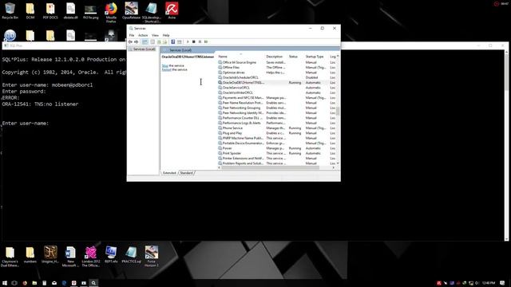Image resolution: width=511 pixels, height=287 pixels.
Task: Click the Back arrow in Services toolbar
Action: 130,41
